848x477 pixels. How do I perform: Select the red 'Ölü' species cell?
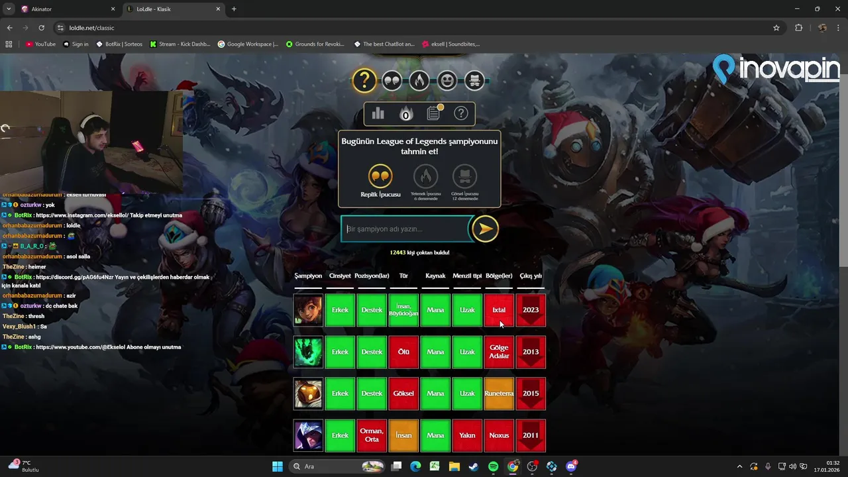403,352
